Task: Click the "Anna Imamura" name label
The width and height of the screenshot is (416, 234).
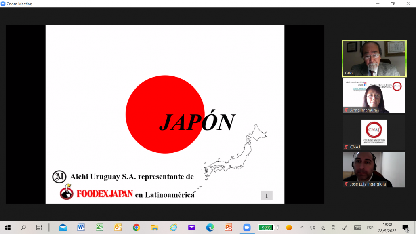Action: coord(363,110)
